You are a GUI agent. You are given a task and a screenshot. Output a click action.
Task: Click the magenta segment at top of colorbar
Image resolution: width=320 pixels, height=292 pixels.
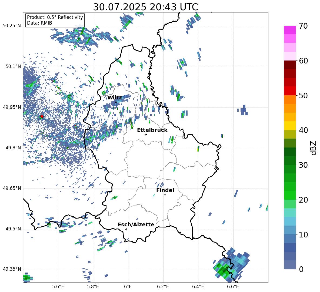(290, 30)
